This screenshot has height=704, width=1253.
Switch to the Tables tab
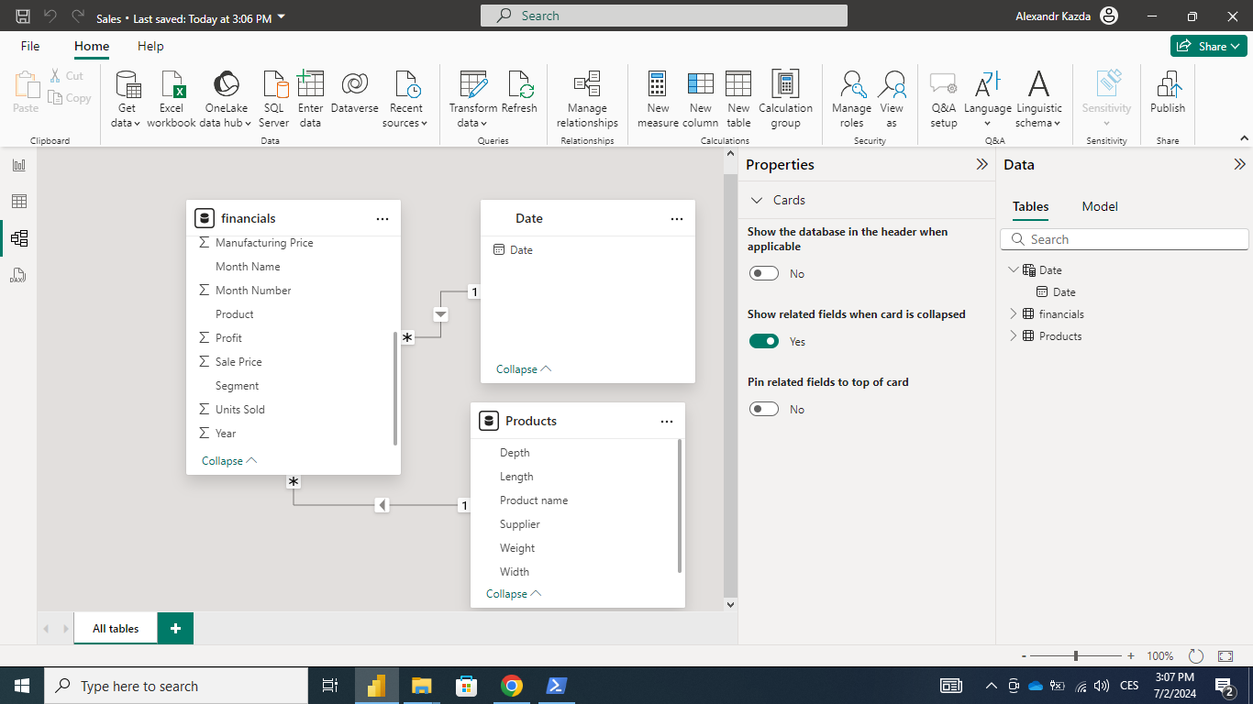click(1030, 206)
